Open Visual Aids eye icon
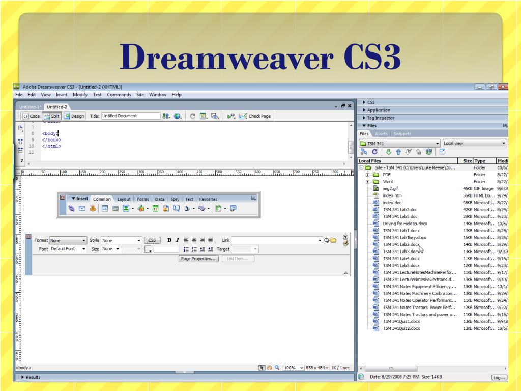Image resolution: width=521 pixels, height=391 pixels. click(x=215, y=116)
